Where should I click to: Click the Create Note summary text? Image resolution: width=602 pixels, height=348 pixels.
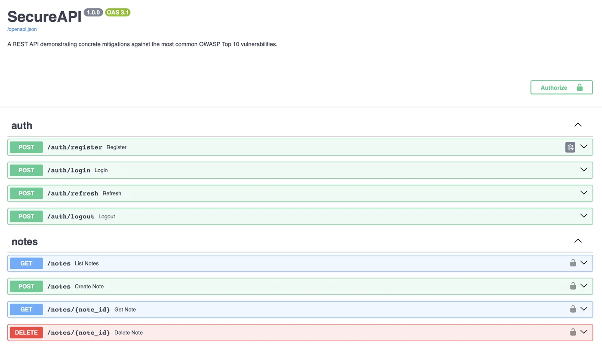point(89,287)
